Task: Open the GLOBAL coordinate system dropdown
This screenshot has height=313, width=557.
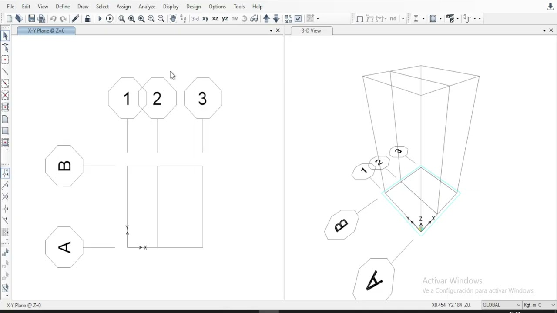Action: click(501, 305)
